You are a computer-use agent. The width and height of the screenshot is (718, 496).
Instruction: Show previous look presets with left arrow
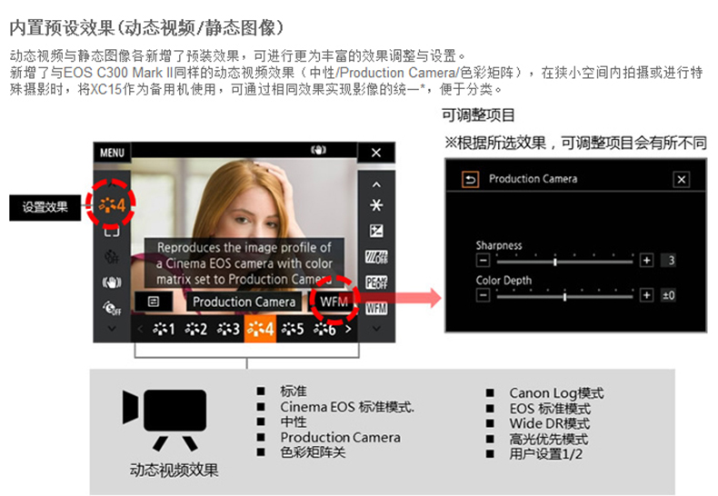tap(140, 329)
